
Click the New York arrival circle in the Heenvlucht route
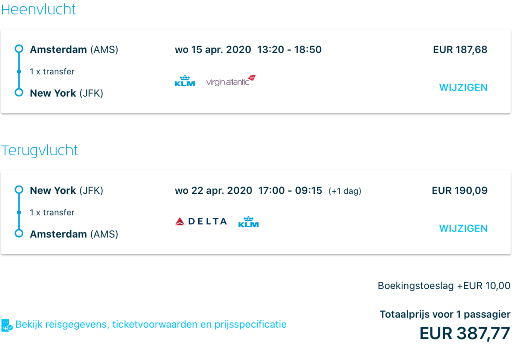19,92
